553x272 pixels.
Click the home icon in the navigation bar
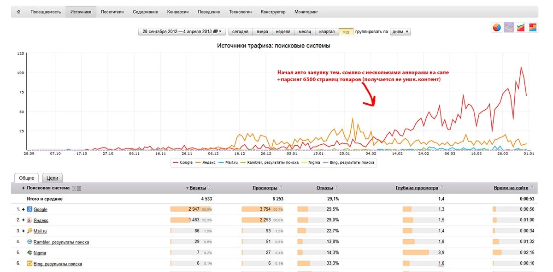point(18,12)
